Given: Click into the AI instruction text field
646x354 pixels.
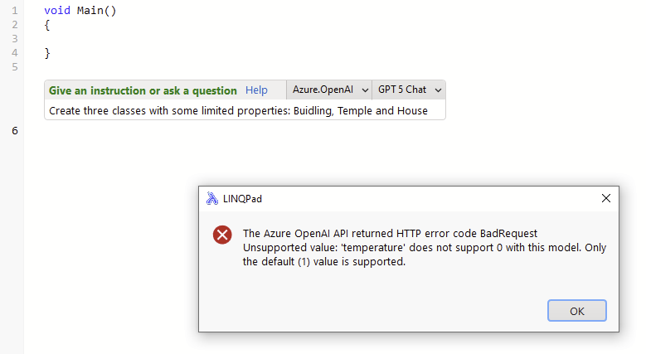Looking at the screenshot, I should [x=245, y=110].
